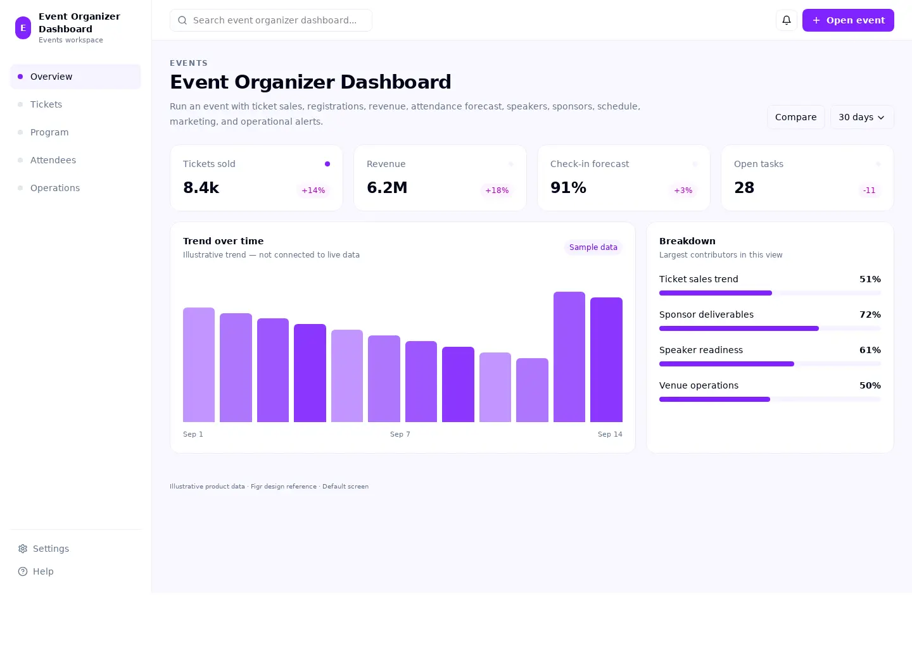The image size is (912, 648).
Task: Open Help from the sidebar
Action: click(75, 571)
